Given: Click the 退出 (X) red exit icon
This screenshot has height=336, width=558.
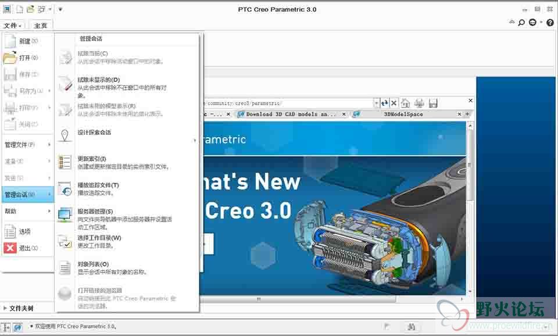Looking at the screenshot, I should coord(10,248).
